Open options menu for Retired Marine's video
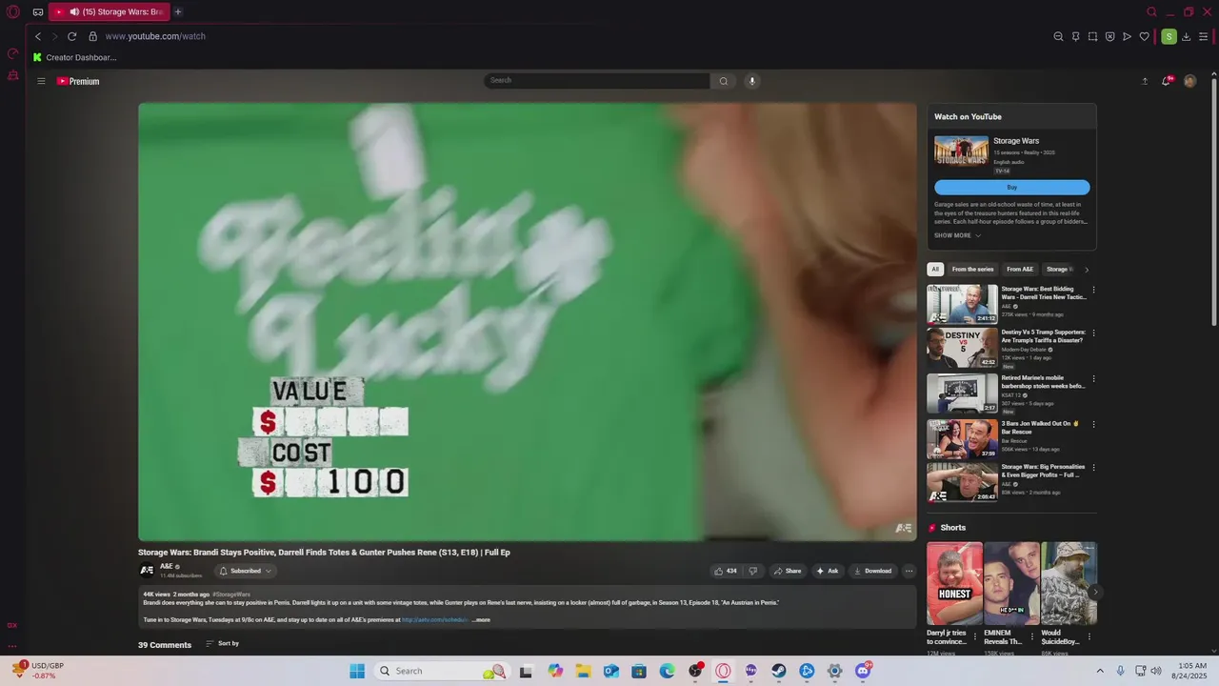 (1093, 378)
